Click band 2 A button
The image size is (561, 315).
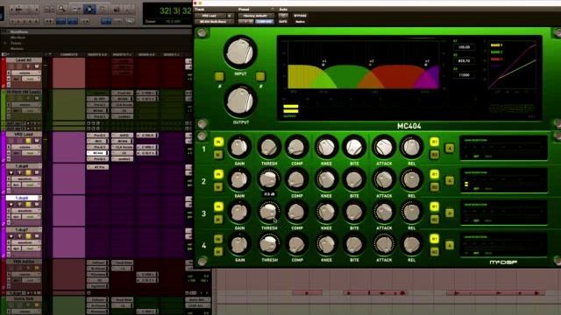(x=450, y=180)
